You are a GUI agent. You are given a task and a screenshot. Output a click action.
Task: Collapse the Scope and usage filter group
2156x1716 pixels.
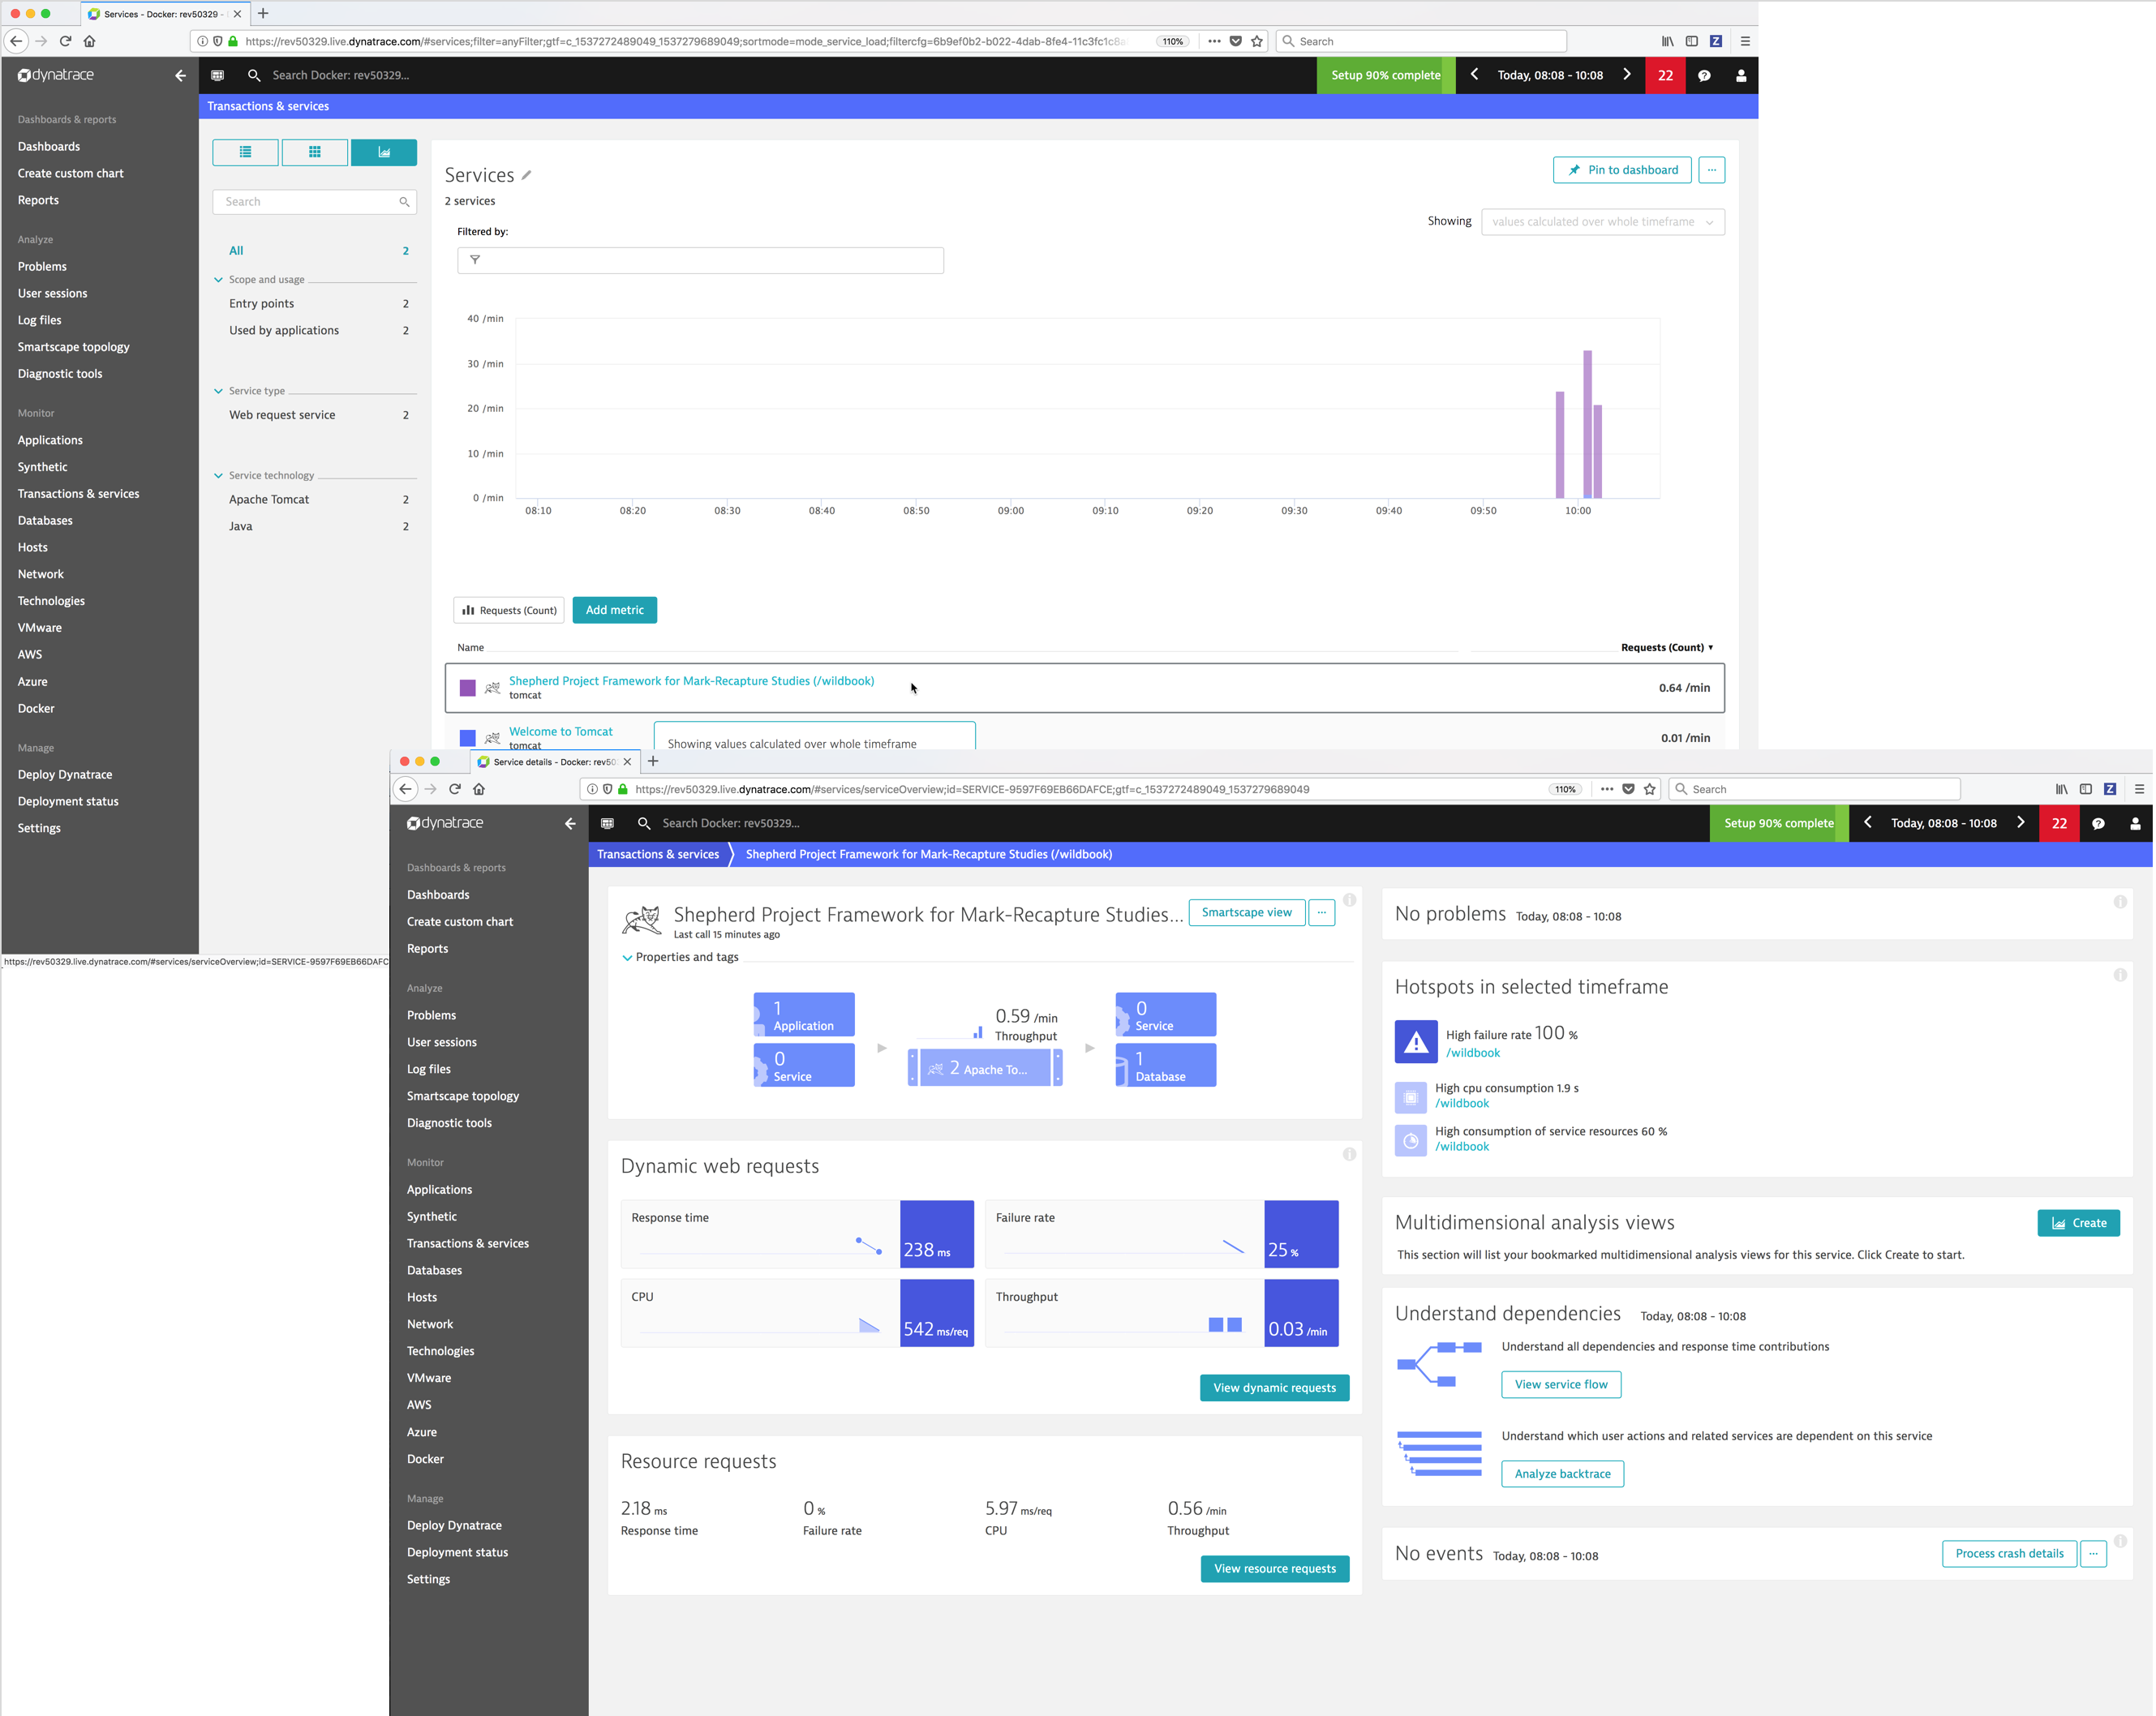click(x=218, y=280)
